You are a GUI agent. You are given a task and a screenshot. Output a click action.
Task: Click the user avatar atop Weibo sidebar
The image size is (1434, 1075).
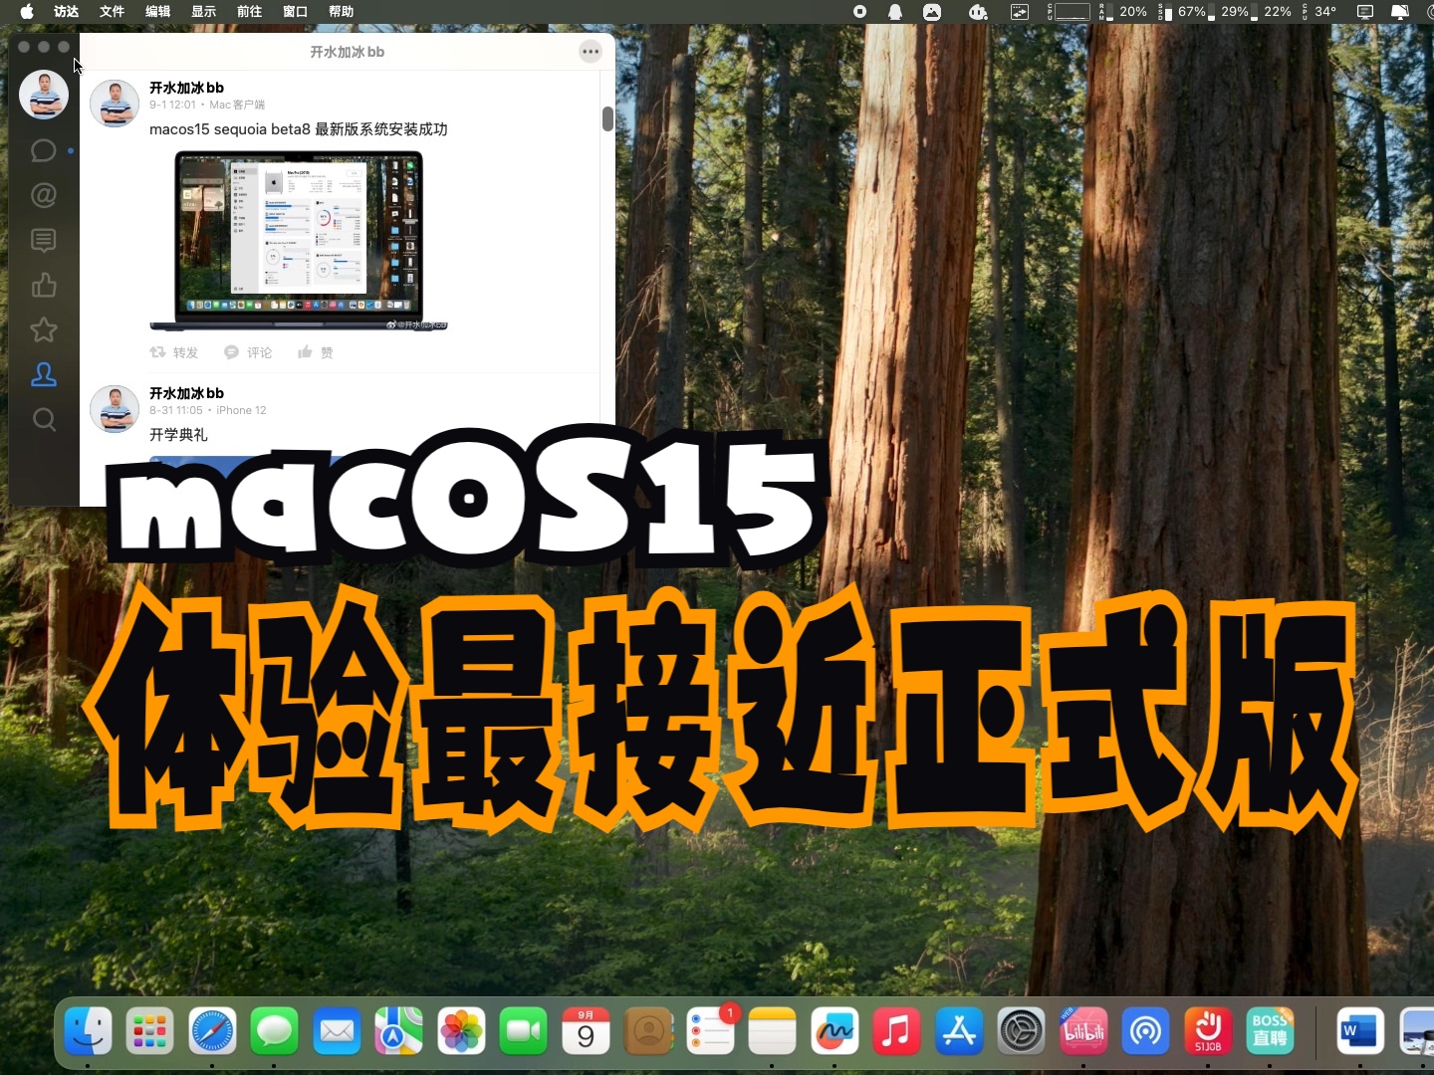pos(44,95)
